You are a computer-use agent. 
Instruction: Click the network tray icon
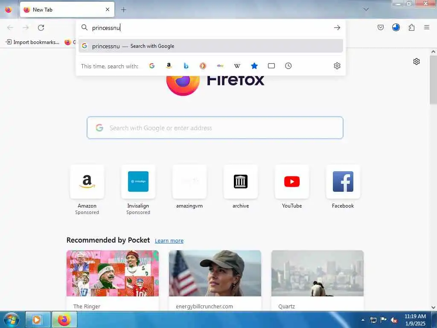coord(373,320)
